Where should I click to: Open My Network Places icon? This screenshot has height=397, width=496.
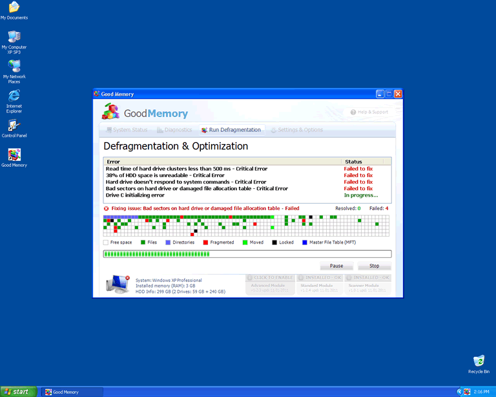point(14,66)
